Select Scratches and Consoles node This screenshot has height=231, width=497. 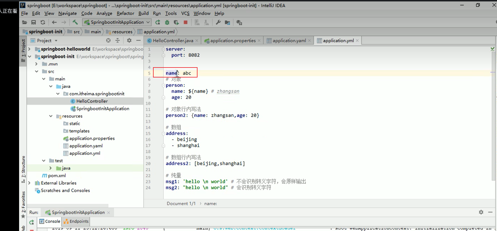click(x=62, y=190)
